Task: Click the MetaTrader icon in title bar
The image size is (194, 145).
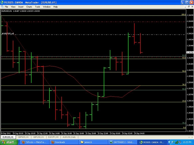Action: click(x=2, y=2)
